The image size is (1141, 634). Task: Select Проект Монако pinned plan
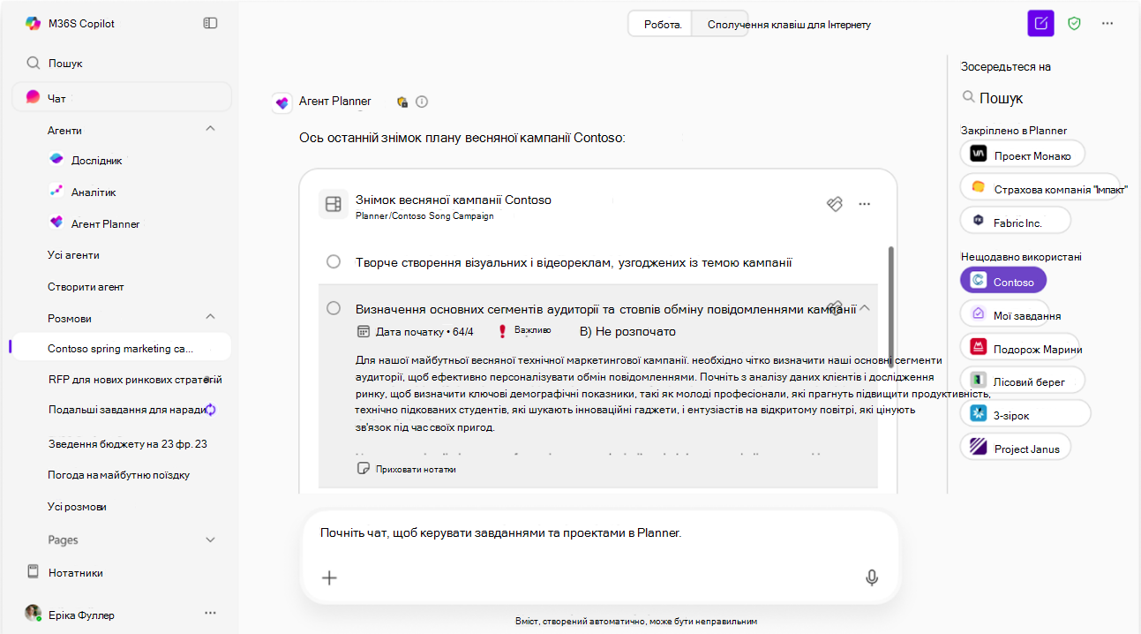(1022, 154)
